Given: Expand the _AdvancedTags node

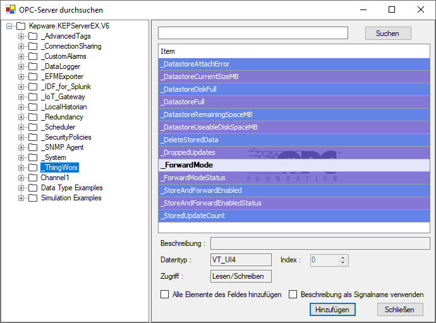Looking at the screenshot, I should click(x=21, y=36).
